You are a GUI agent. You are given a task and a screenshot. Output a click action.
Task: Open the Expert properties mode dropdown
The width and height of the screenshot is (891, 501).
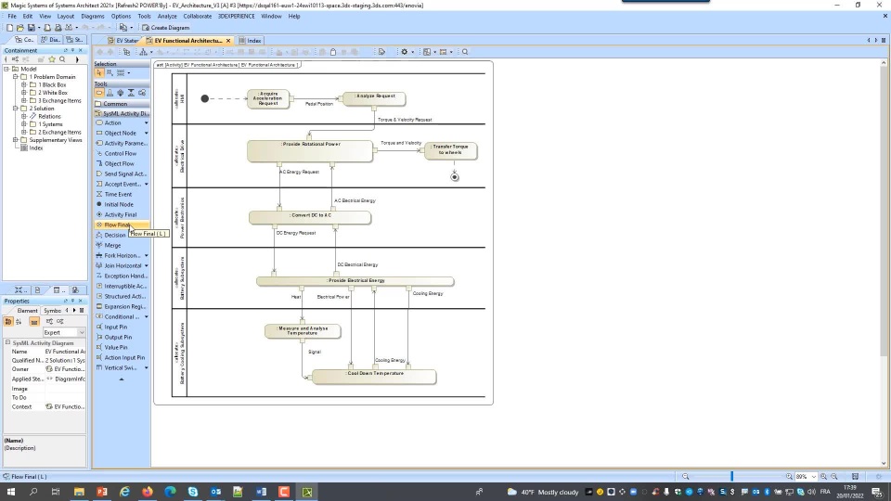[82, 333]
